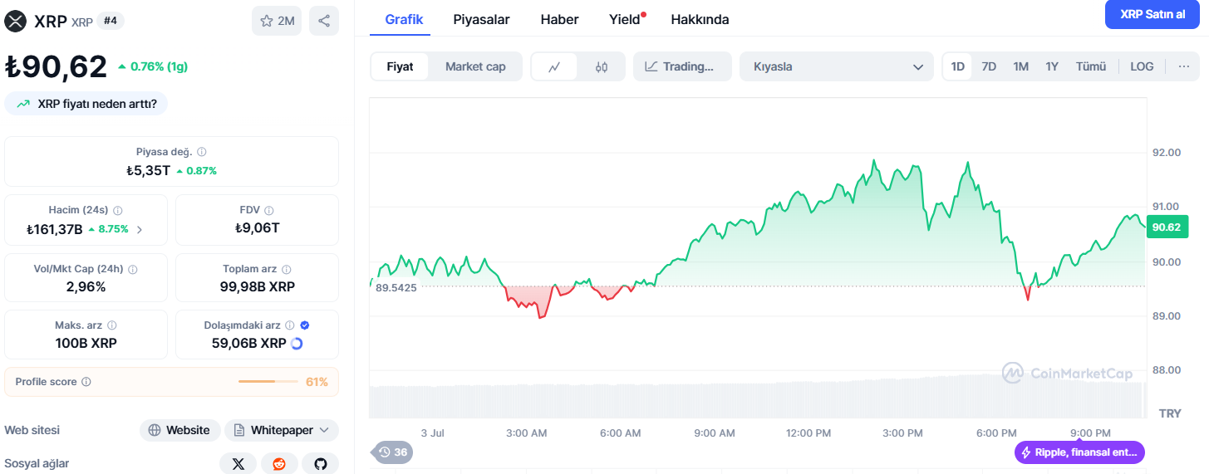The height and width of the screenshot is (474, 1209).
Task: Click the circulating supply progress ring icon
Action: click(297, 343)
